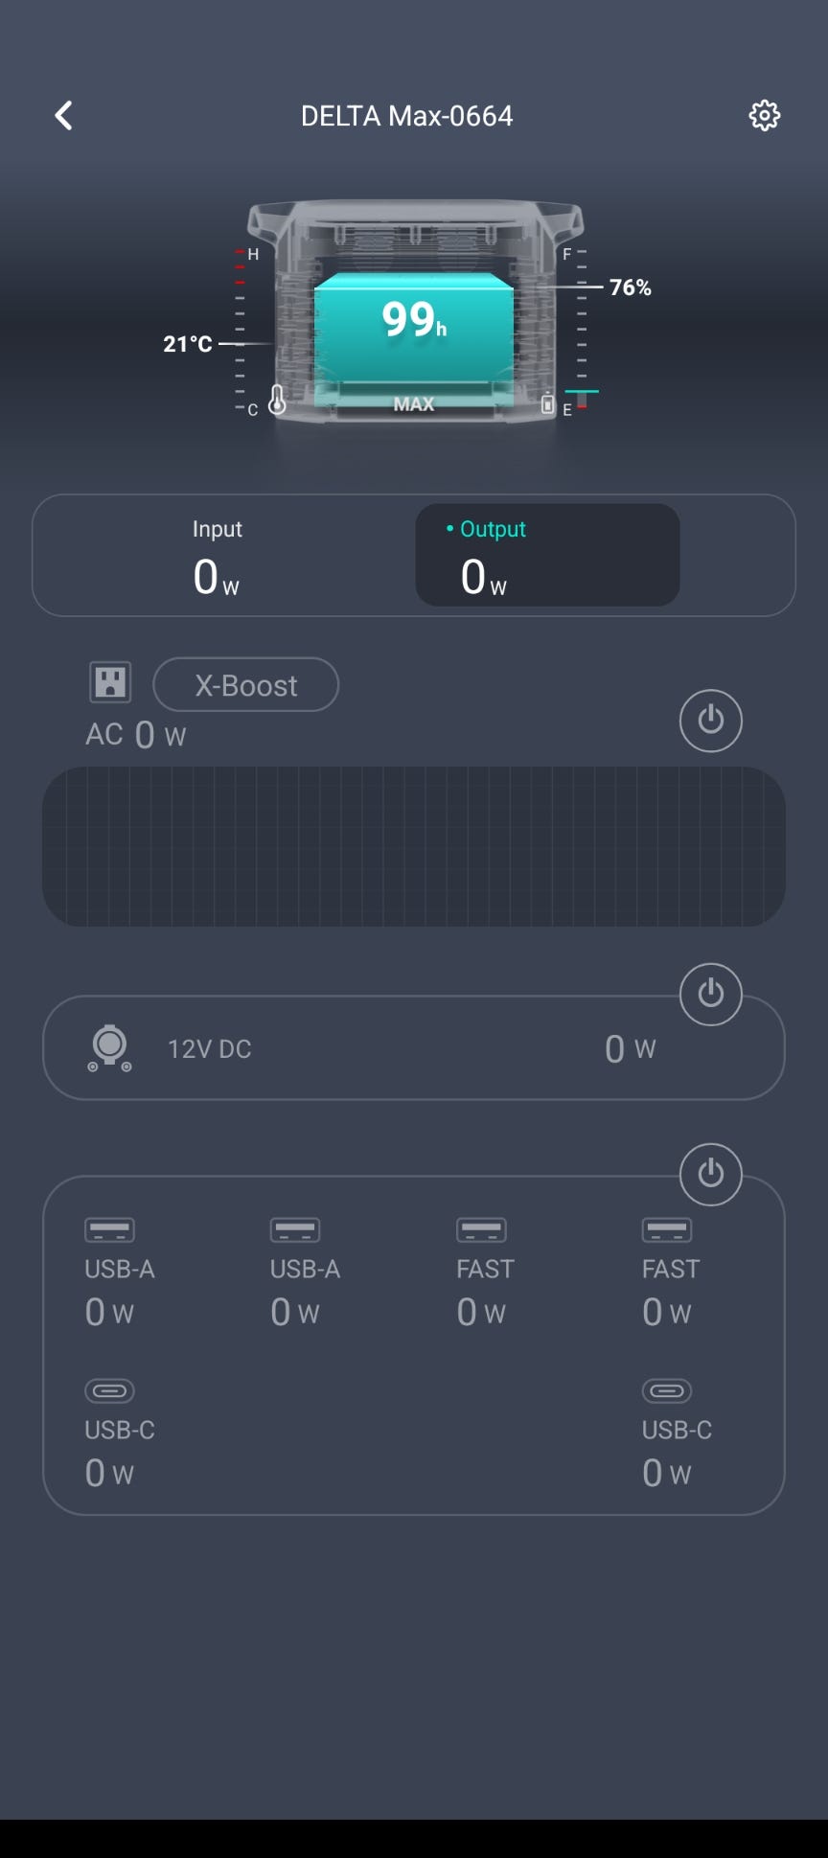The width and height of the screenshot is (828, 1858).
Task: Tap the rightmost FAST charge port icon
Action: click(667, 1229)
